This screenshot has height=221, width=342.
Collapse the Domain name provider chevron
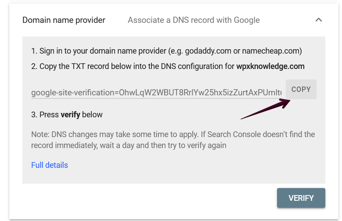[319, 20]
